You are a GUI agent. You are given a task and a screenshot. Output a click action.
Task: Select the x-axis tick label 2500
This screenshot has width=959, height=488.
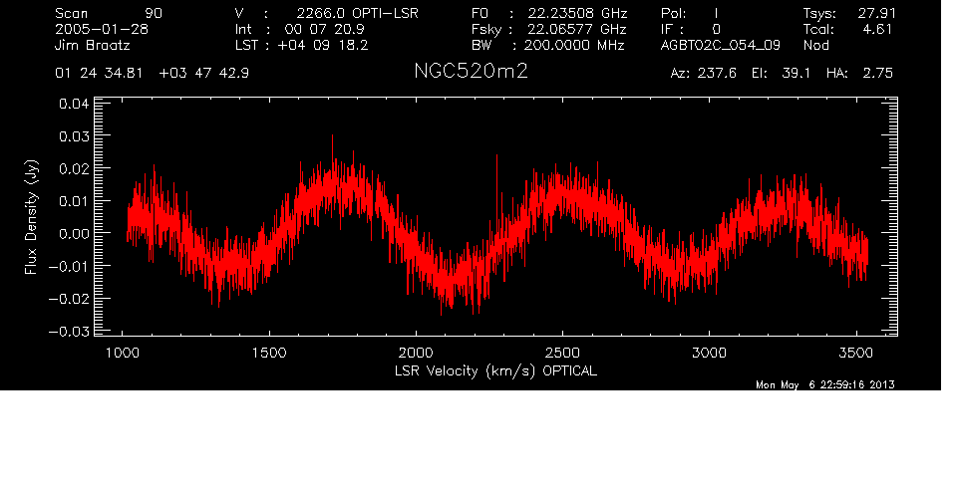click(562, 353)
